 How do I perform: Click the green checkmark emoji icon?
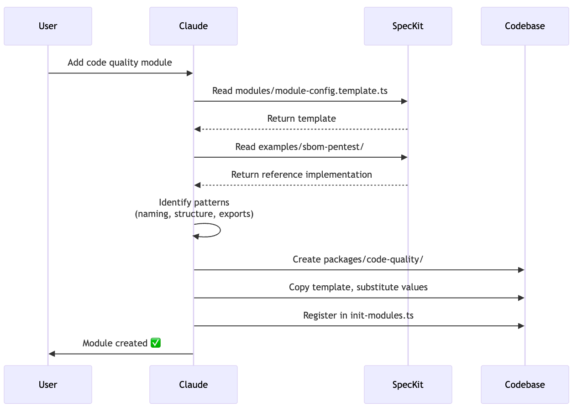point(156,343)
